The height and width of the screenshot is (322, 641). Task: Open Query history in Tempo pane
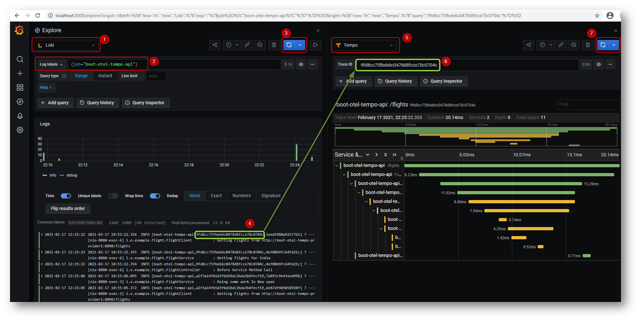click(395, 81)
